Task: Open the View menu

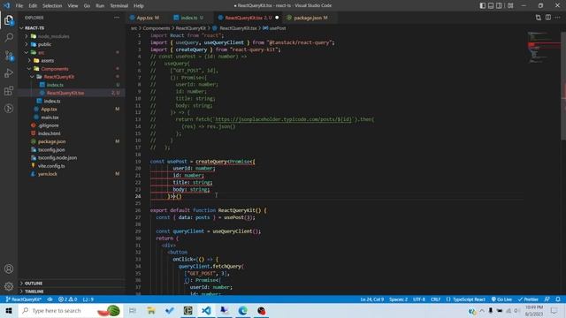Action: tap(73, 6)
